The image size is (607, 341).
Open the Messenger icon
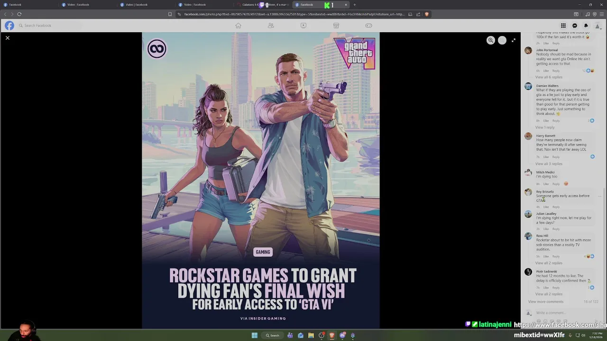(x=575, y=26)
